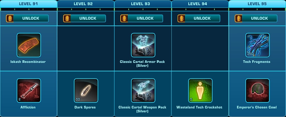Click Unlock under Level 95
This screenshot has height=117, width=286.
256,18
